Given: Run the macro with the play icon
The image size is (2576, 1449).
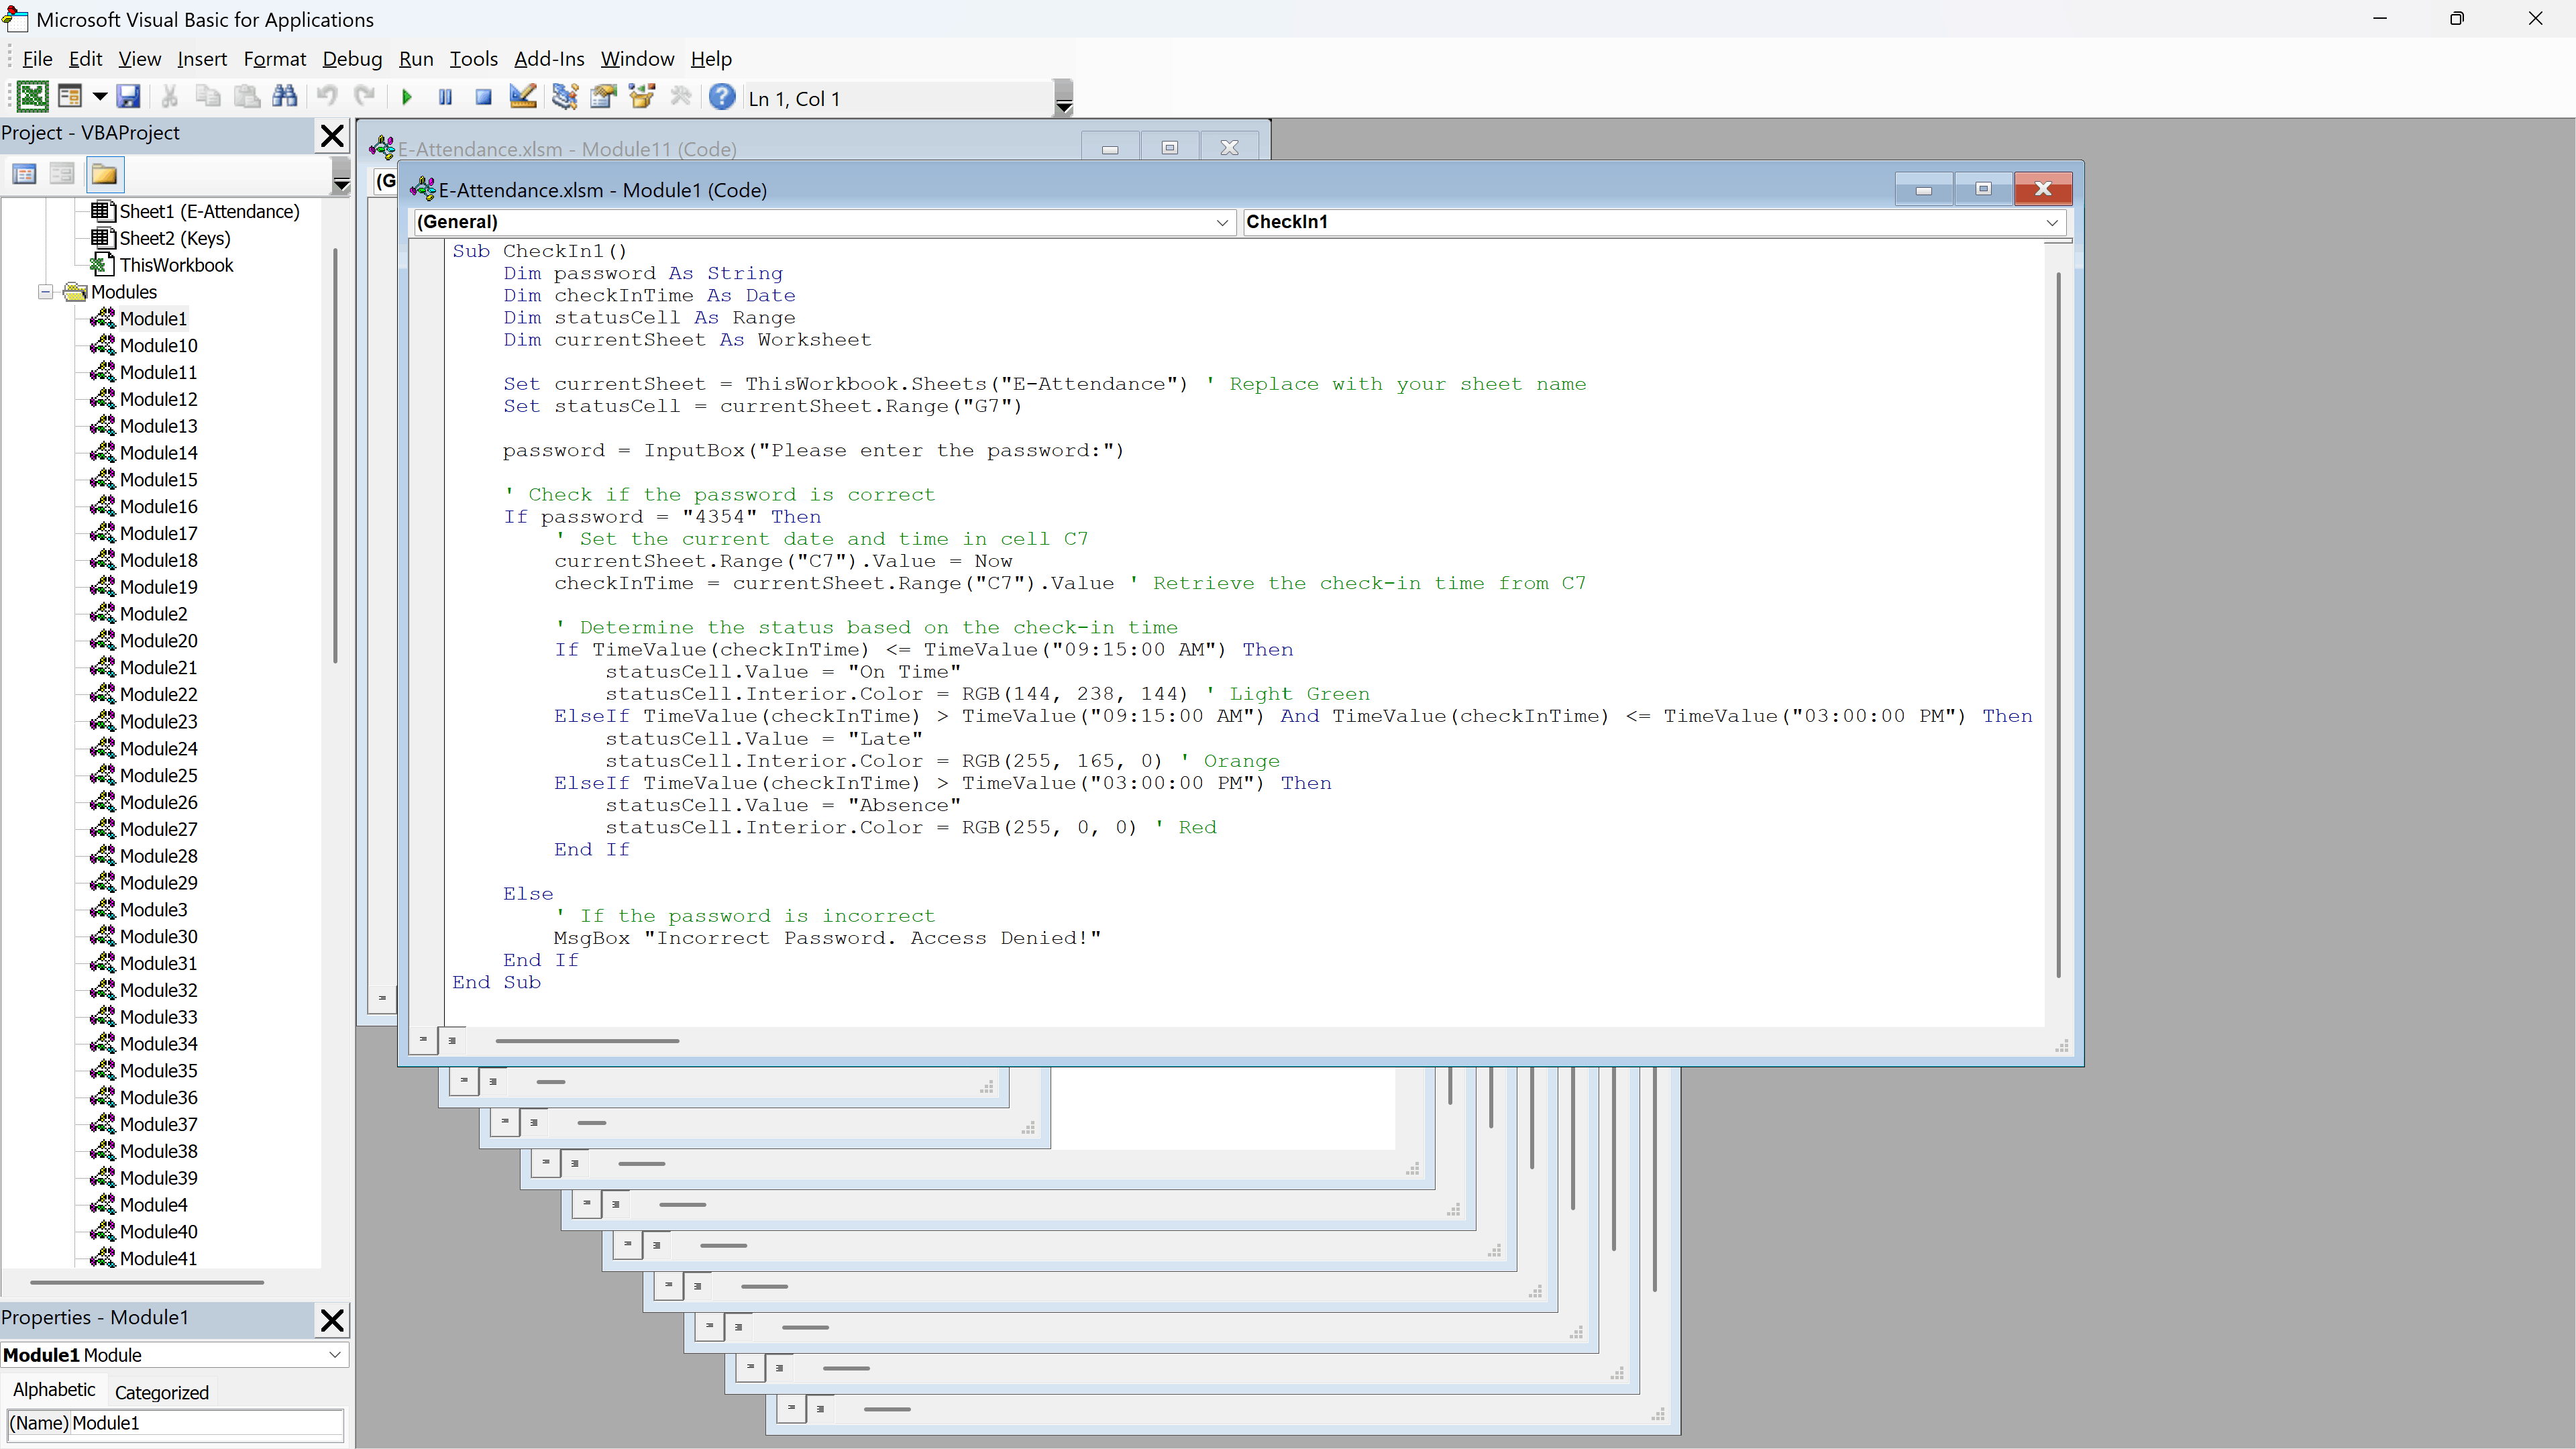Looking at the screenshot, I should click(x=406, y=97).
